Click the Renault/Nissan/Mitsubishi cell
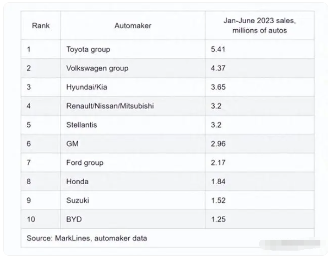Screen dimensions: 331x259 (x=110, y=106)
